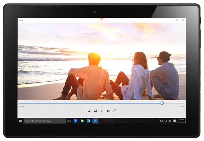Pause the video playback
This screenshot has width=204, height=141.
[102, 111]
